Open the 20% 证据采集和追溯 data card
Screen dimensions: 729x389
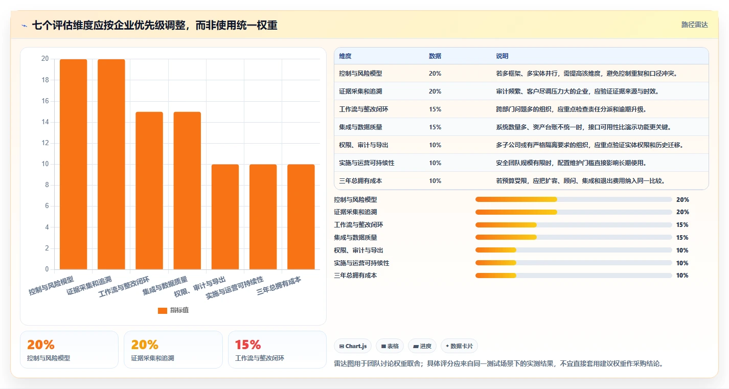173,350
